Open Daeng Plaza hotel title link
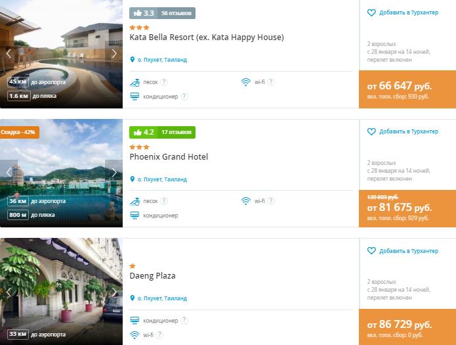This screenshot has width=456, height=345. (x=152, y=276)
